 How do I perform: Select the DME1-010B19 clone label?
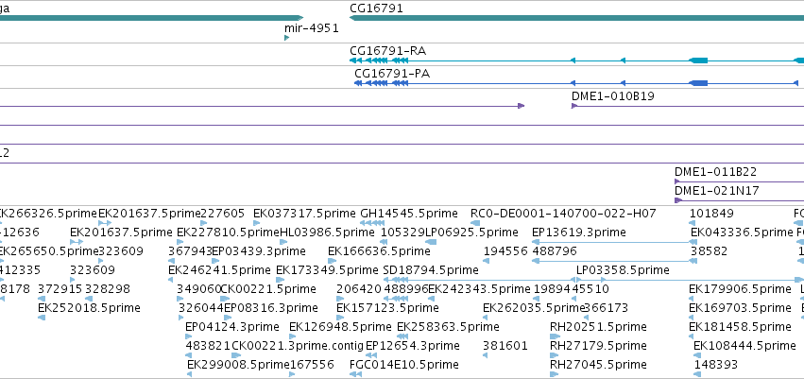click(x=613, y=96)
